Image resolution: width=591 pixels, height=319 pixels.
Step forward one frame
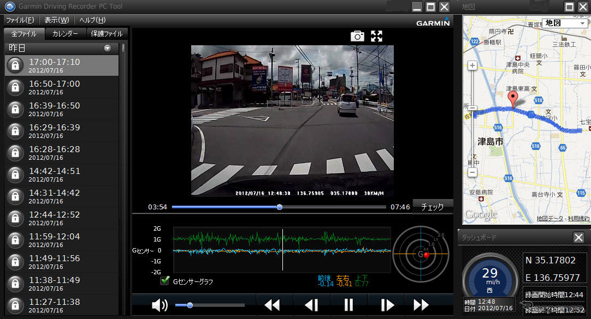tap(386, 305)
